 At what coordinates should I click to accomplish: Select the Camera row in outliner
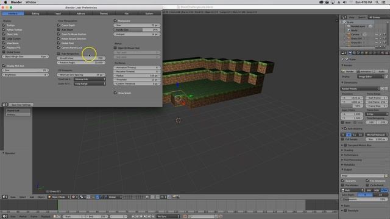[355, 34]
